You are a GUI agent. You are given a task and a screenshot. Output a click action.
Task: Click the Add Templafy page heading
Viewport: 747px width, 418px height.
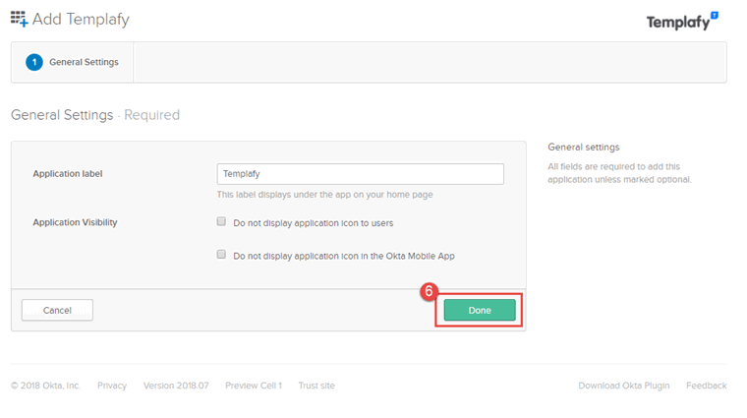click(x=81, y=19)
